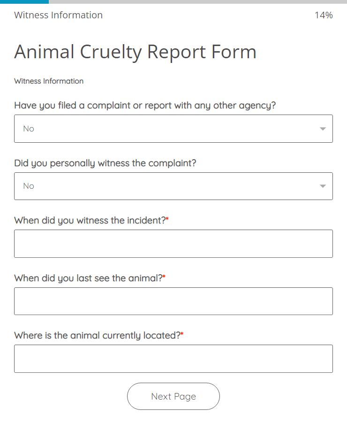Image resolution: width=347 pixels, height=424 pixels.
Task: Click the "Did you personally witness the complaint?" label
Action: pyautogui.click(x=105, y=163)
